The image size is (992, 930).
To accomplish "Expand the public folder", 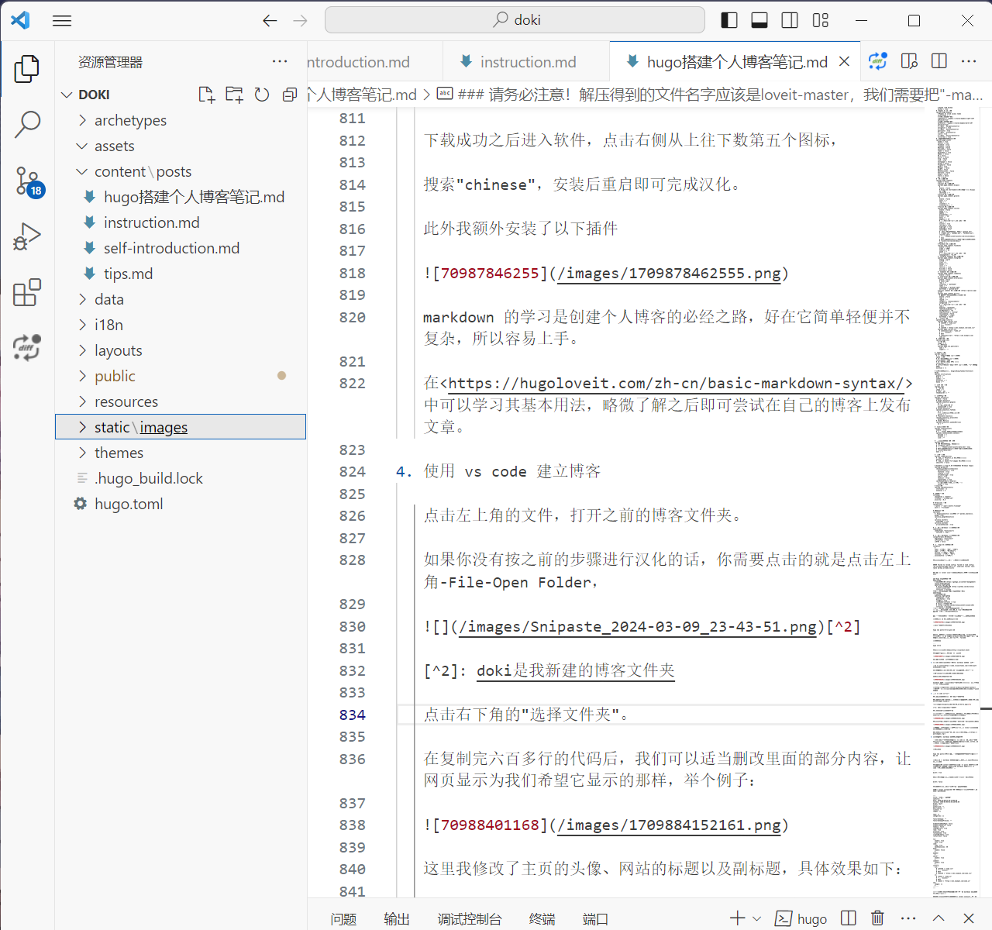I will pyautogui.click(x=181, y=376).
